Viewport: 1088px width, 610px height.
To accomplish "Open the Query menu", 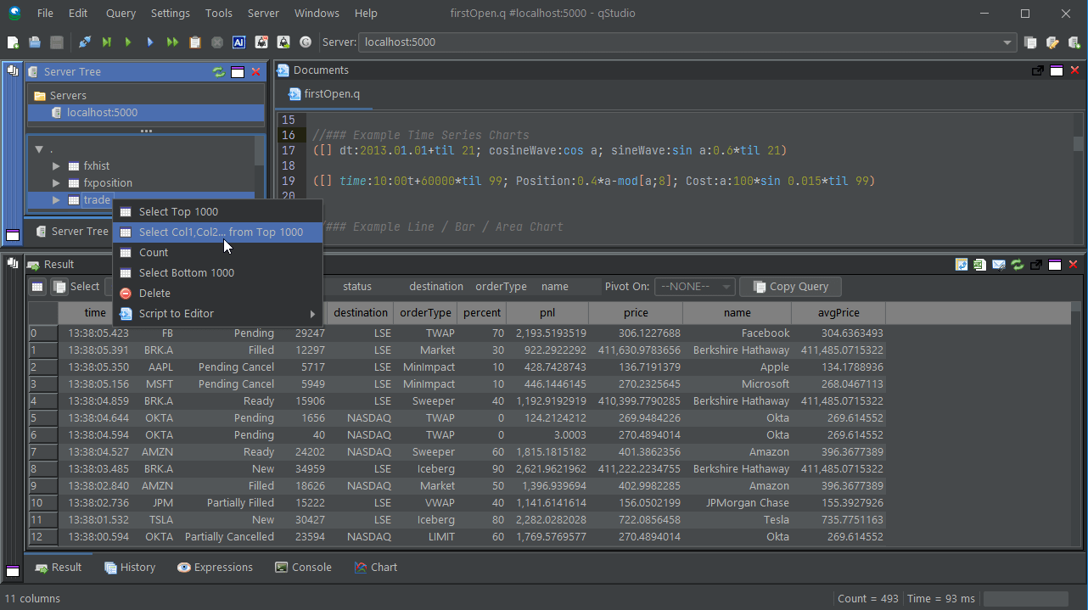I will pos(121,14).
